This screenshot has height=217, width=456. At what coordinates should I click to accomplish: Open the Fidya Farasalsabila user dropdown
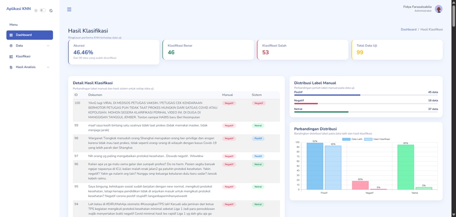tap(418, 7)
